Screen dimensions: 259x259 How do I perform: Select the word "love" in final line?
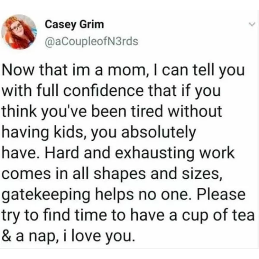tap(86, 236)
